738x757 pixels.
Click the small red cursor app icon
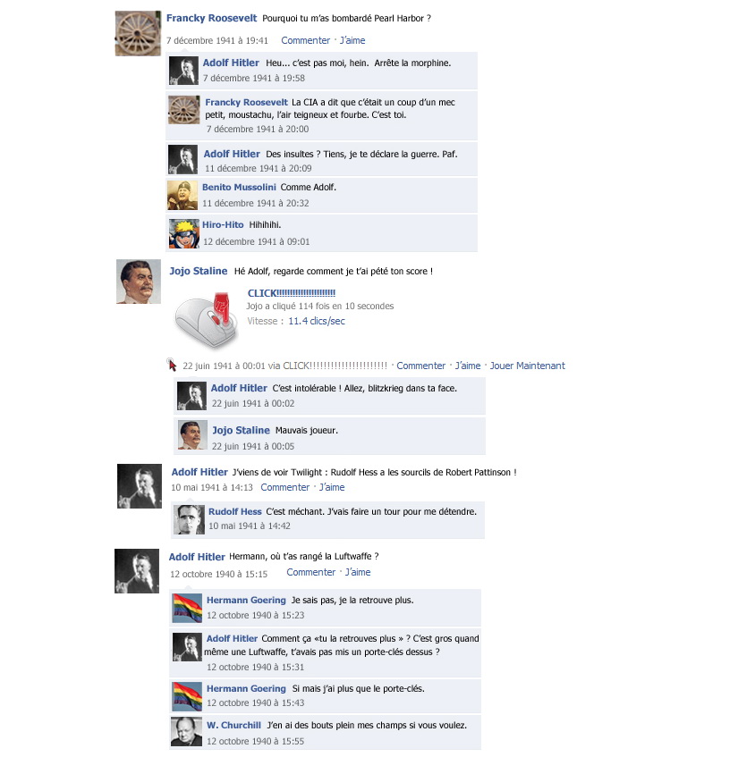click(x=172, y=365)
